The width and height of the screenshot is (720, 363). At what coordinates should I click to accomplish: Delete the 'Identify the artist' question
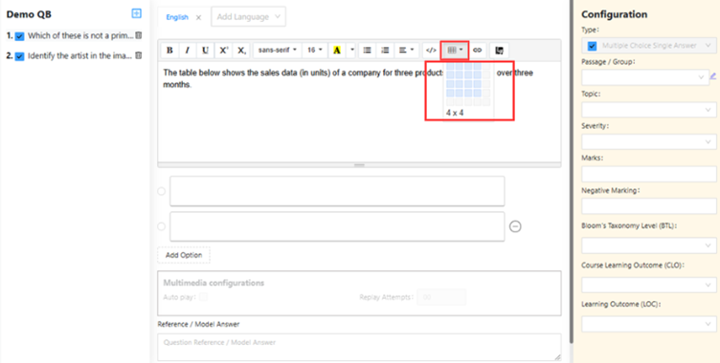tap(139, 55)
